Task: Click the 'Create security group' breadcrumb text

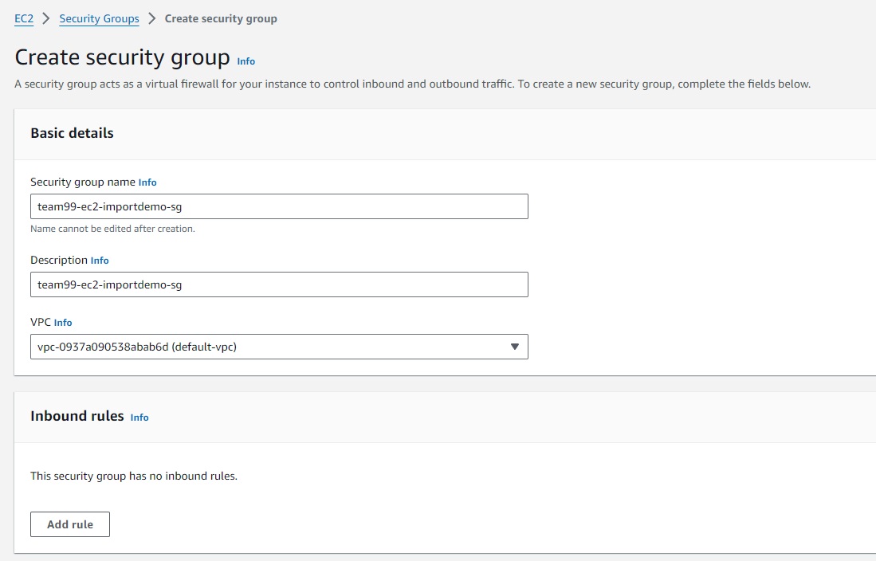Action: point(221,18)
